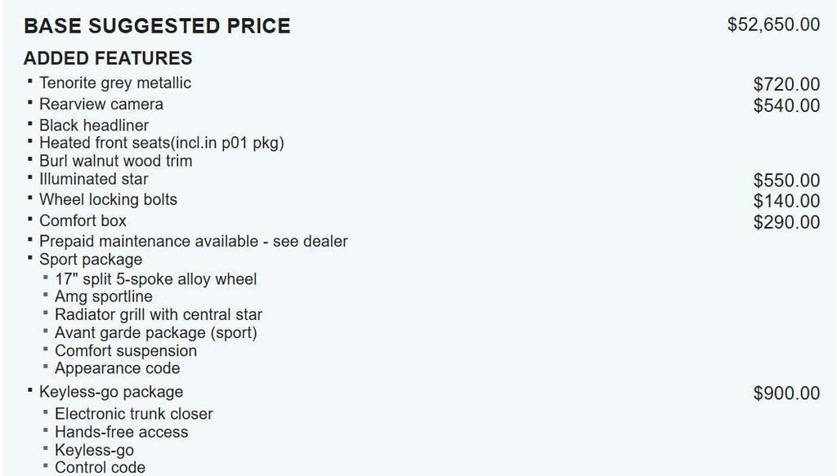This screenshot has width=837, height=476.
Task: Click Prepaid maintenance available - see dealer
Action: click(x=193, y=242)
